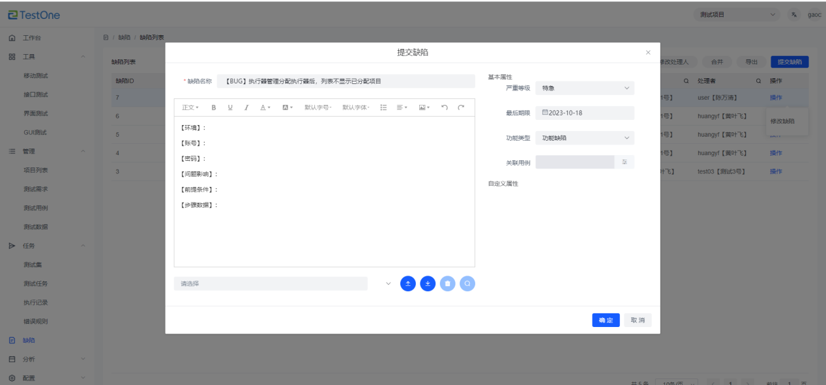The width and height of the screenshot is (826, 385).
Task: Redo the edit in the editor toolbar
Action: (461, 107)
